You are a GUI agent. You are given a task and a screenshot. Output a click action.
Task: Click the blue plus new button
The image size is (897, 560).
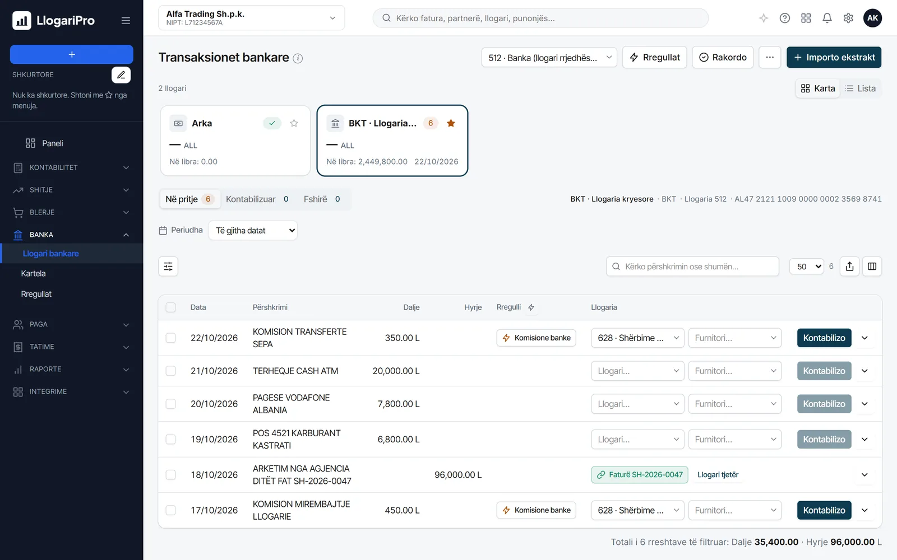click(x=72, y=54)
